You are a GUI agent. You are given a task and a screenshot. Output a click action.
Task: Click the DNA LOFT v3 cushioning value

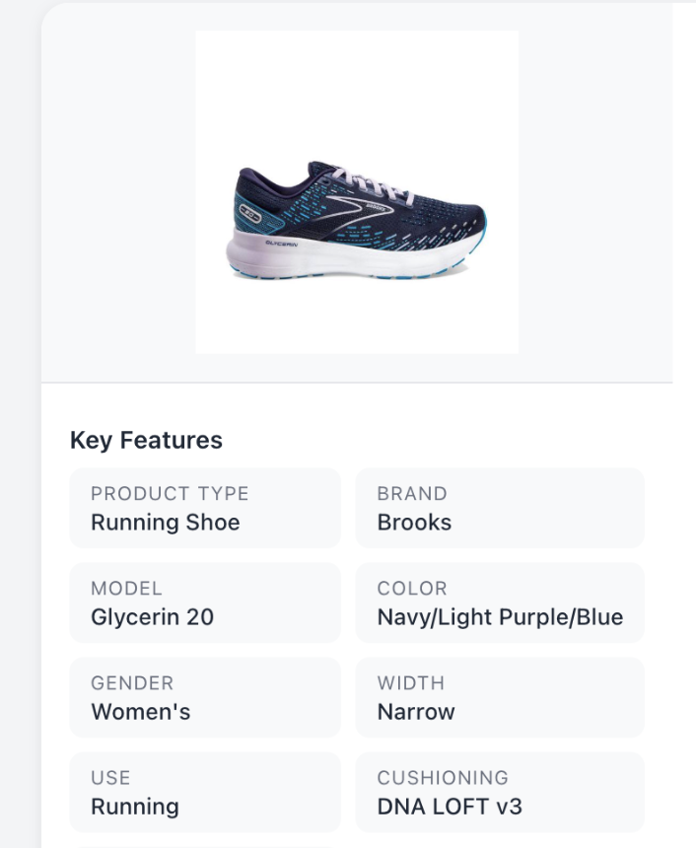coord(450,807)
